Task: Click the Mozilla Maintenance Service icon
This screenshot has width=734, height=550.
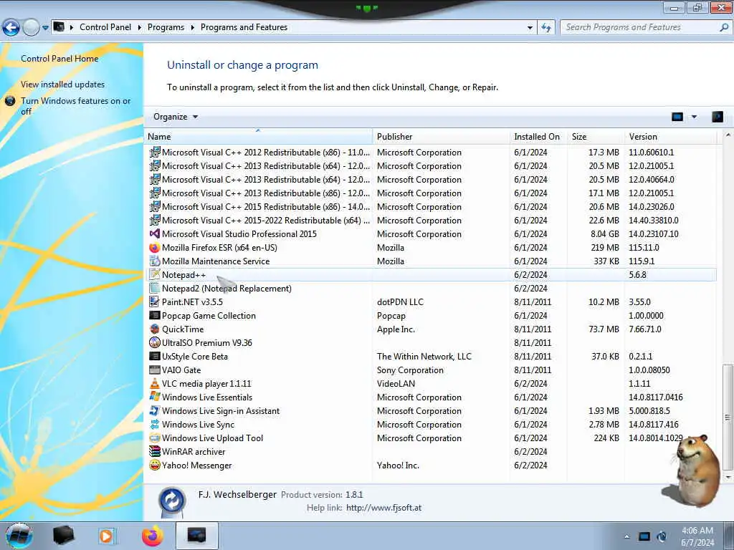Action: (155, 261)
